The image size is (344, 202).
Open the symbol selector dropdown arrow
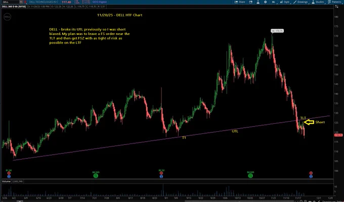[21, 2]
